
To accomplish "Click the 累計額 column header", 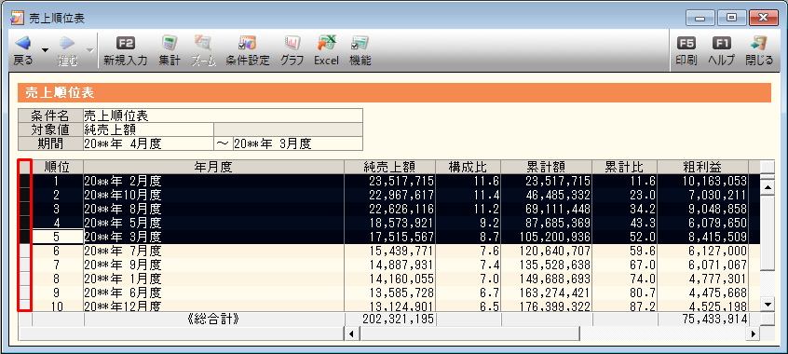I will 546,167.
